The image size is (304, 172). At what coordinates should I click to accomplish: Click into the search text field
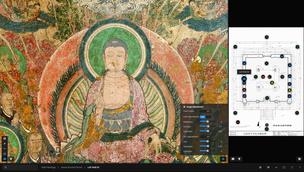[23, 167]
